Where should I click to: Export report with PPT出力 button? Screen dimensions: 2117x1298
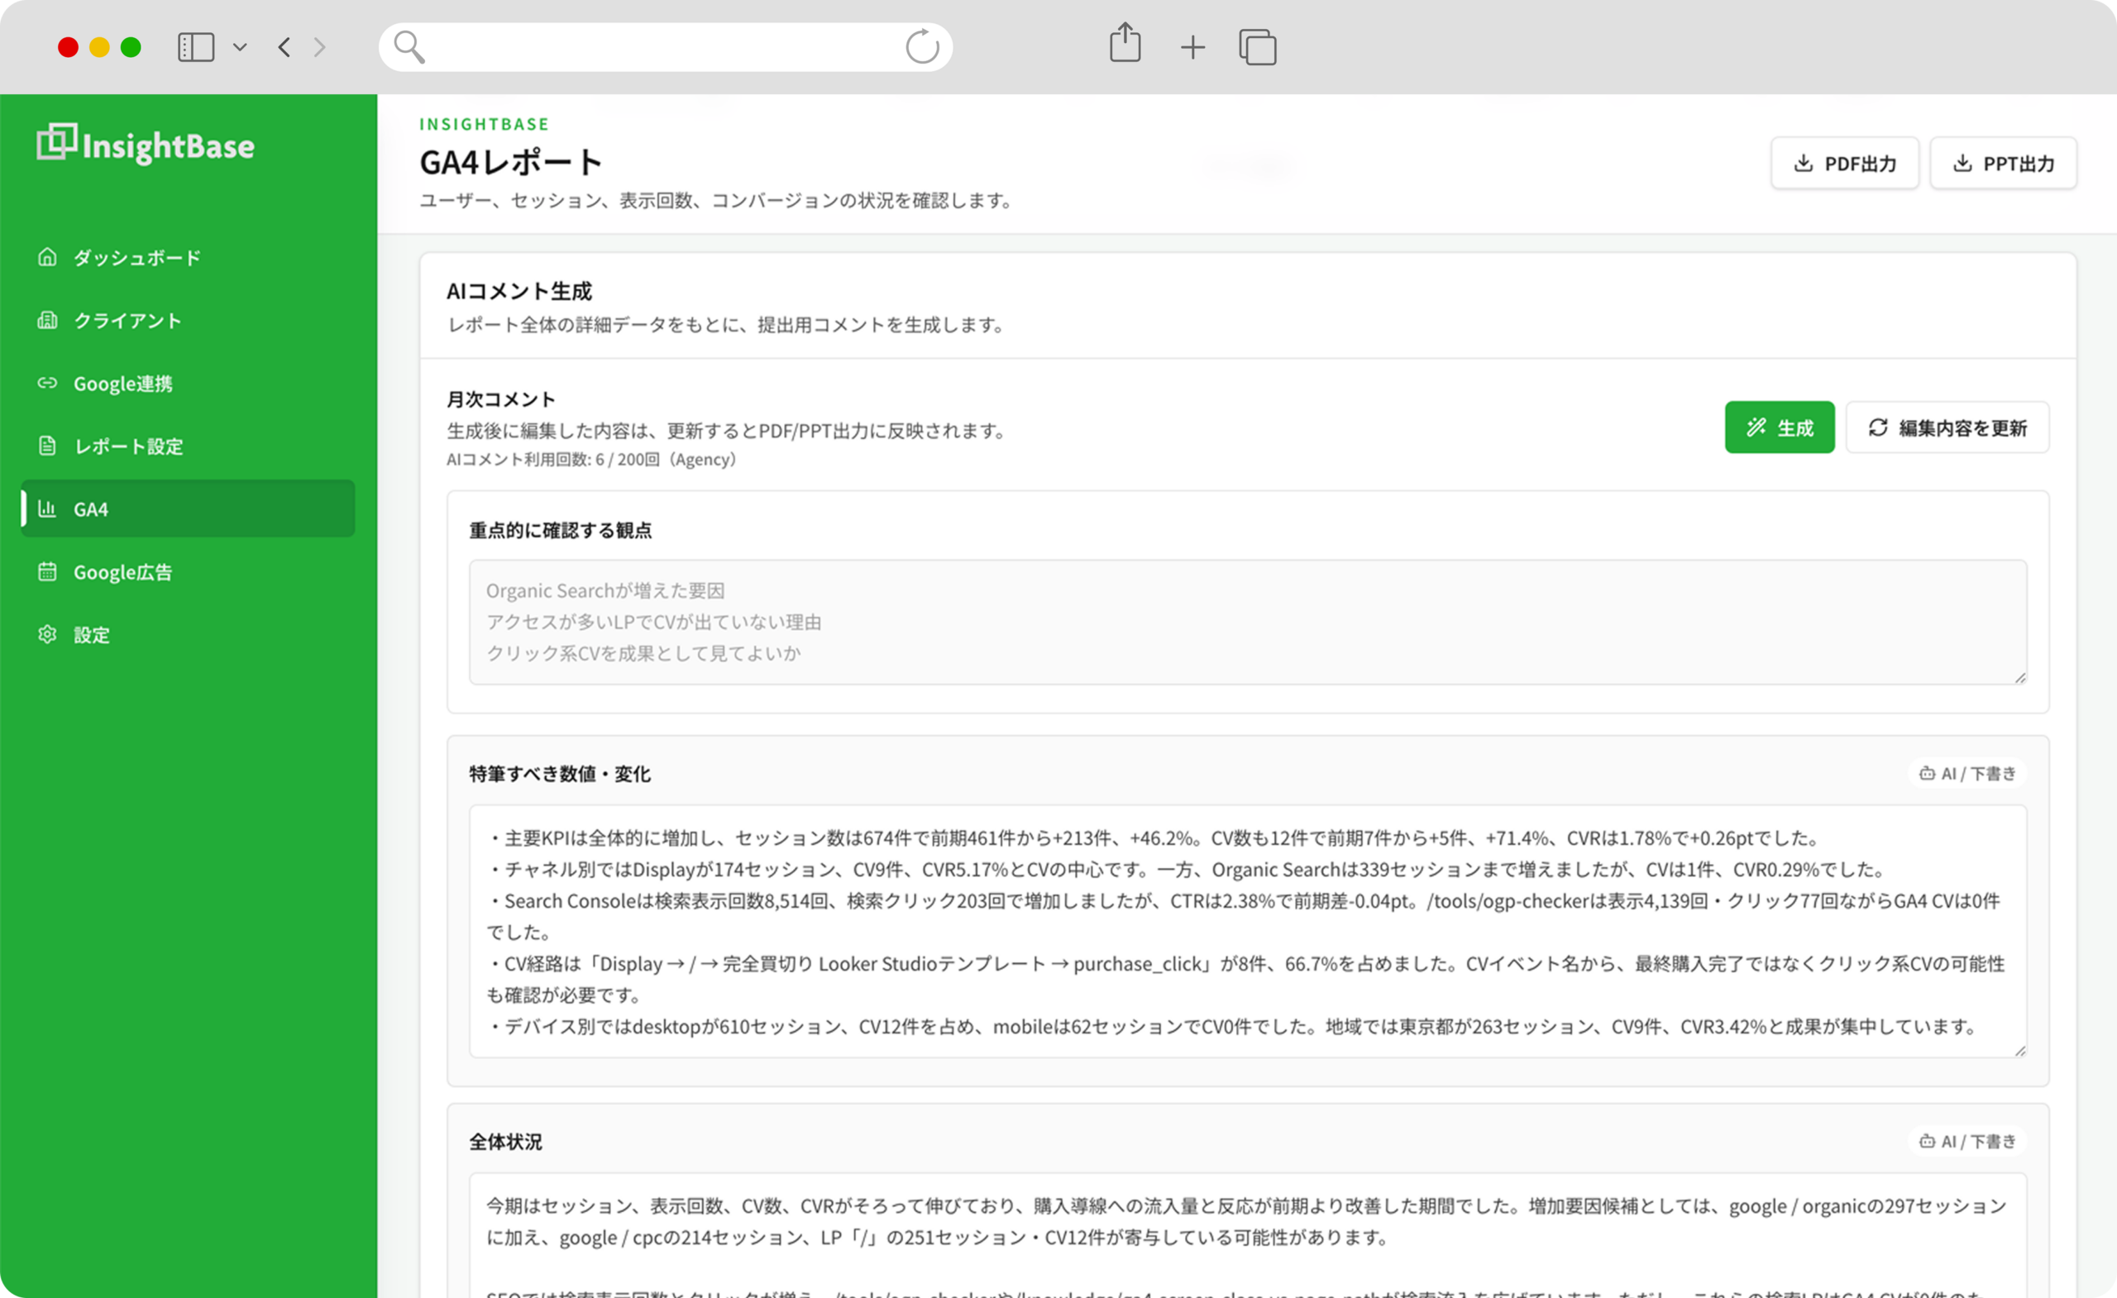coord(2004,163)
